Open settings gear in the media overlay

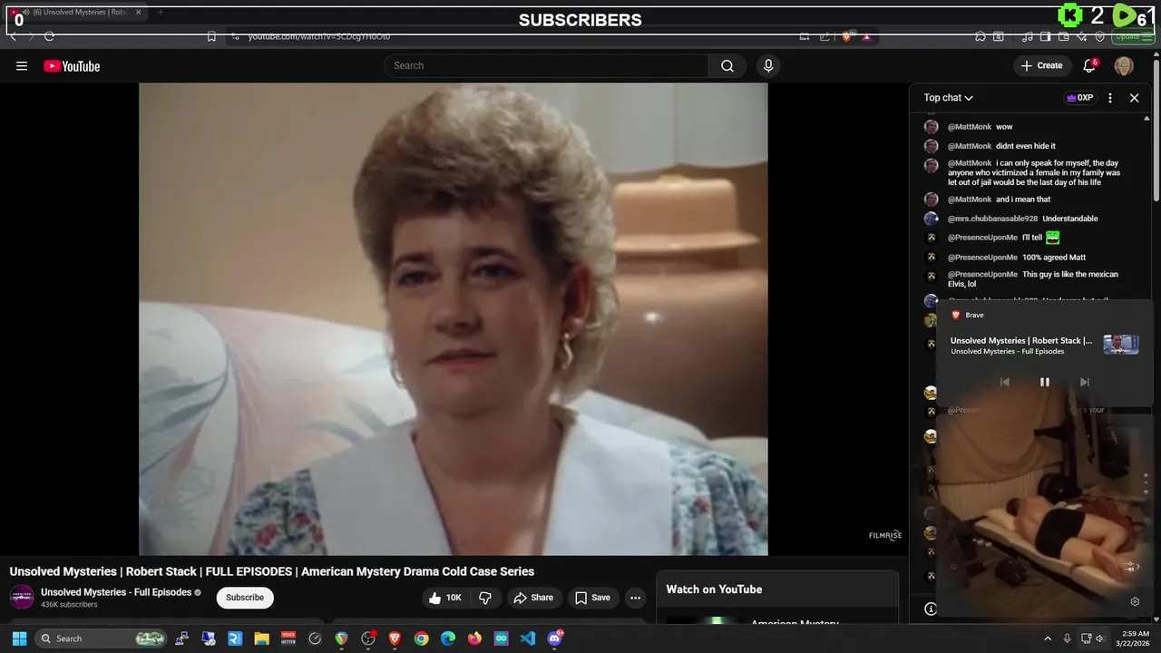1135,601
